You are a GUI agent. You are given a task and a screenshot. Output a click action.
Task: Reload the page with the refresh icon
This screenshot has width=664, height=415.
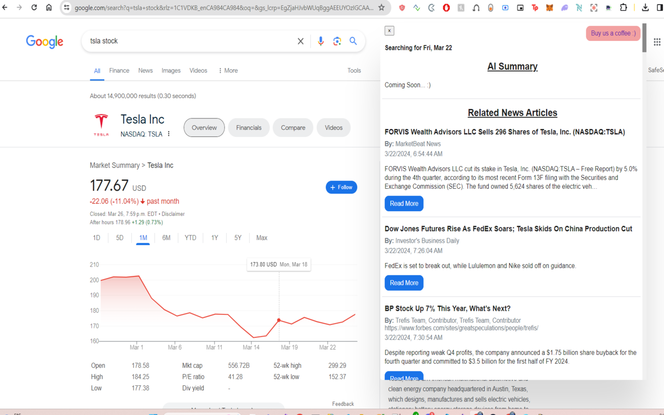tap(33, 8)
